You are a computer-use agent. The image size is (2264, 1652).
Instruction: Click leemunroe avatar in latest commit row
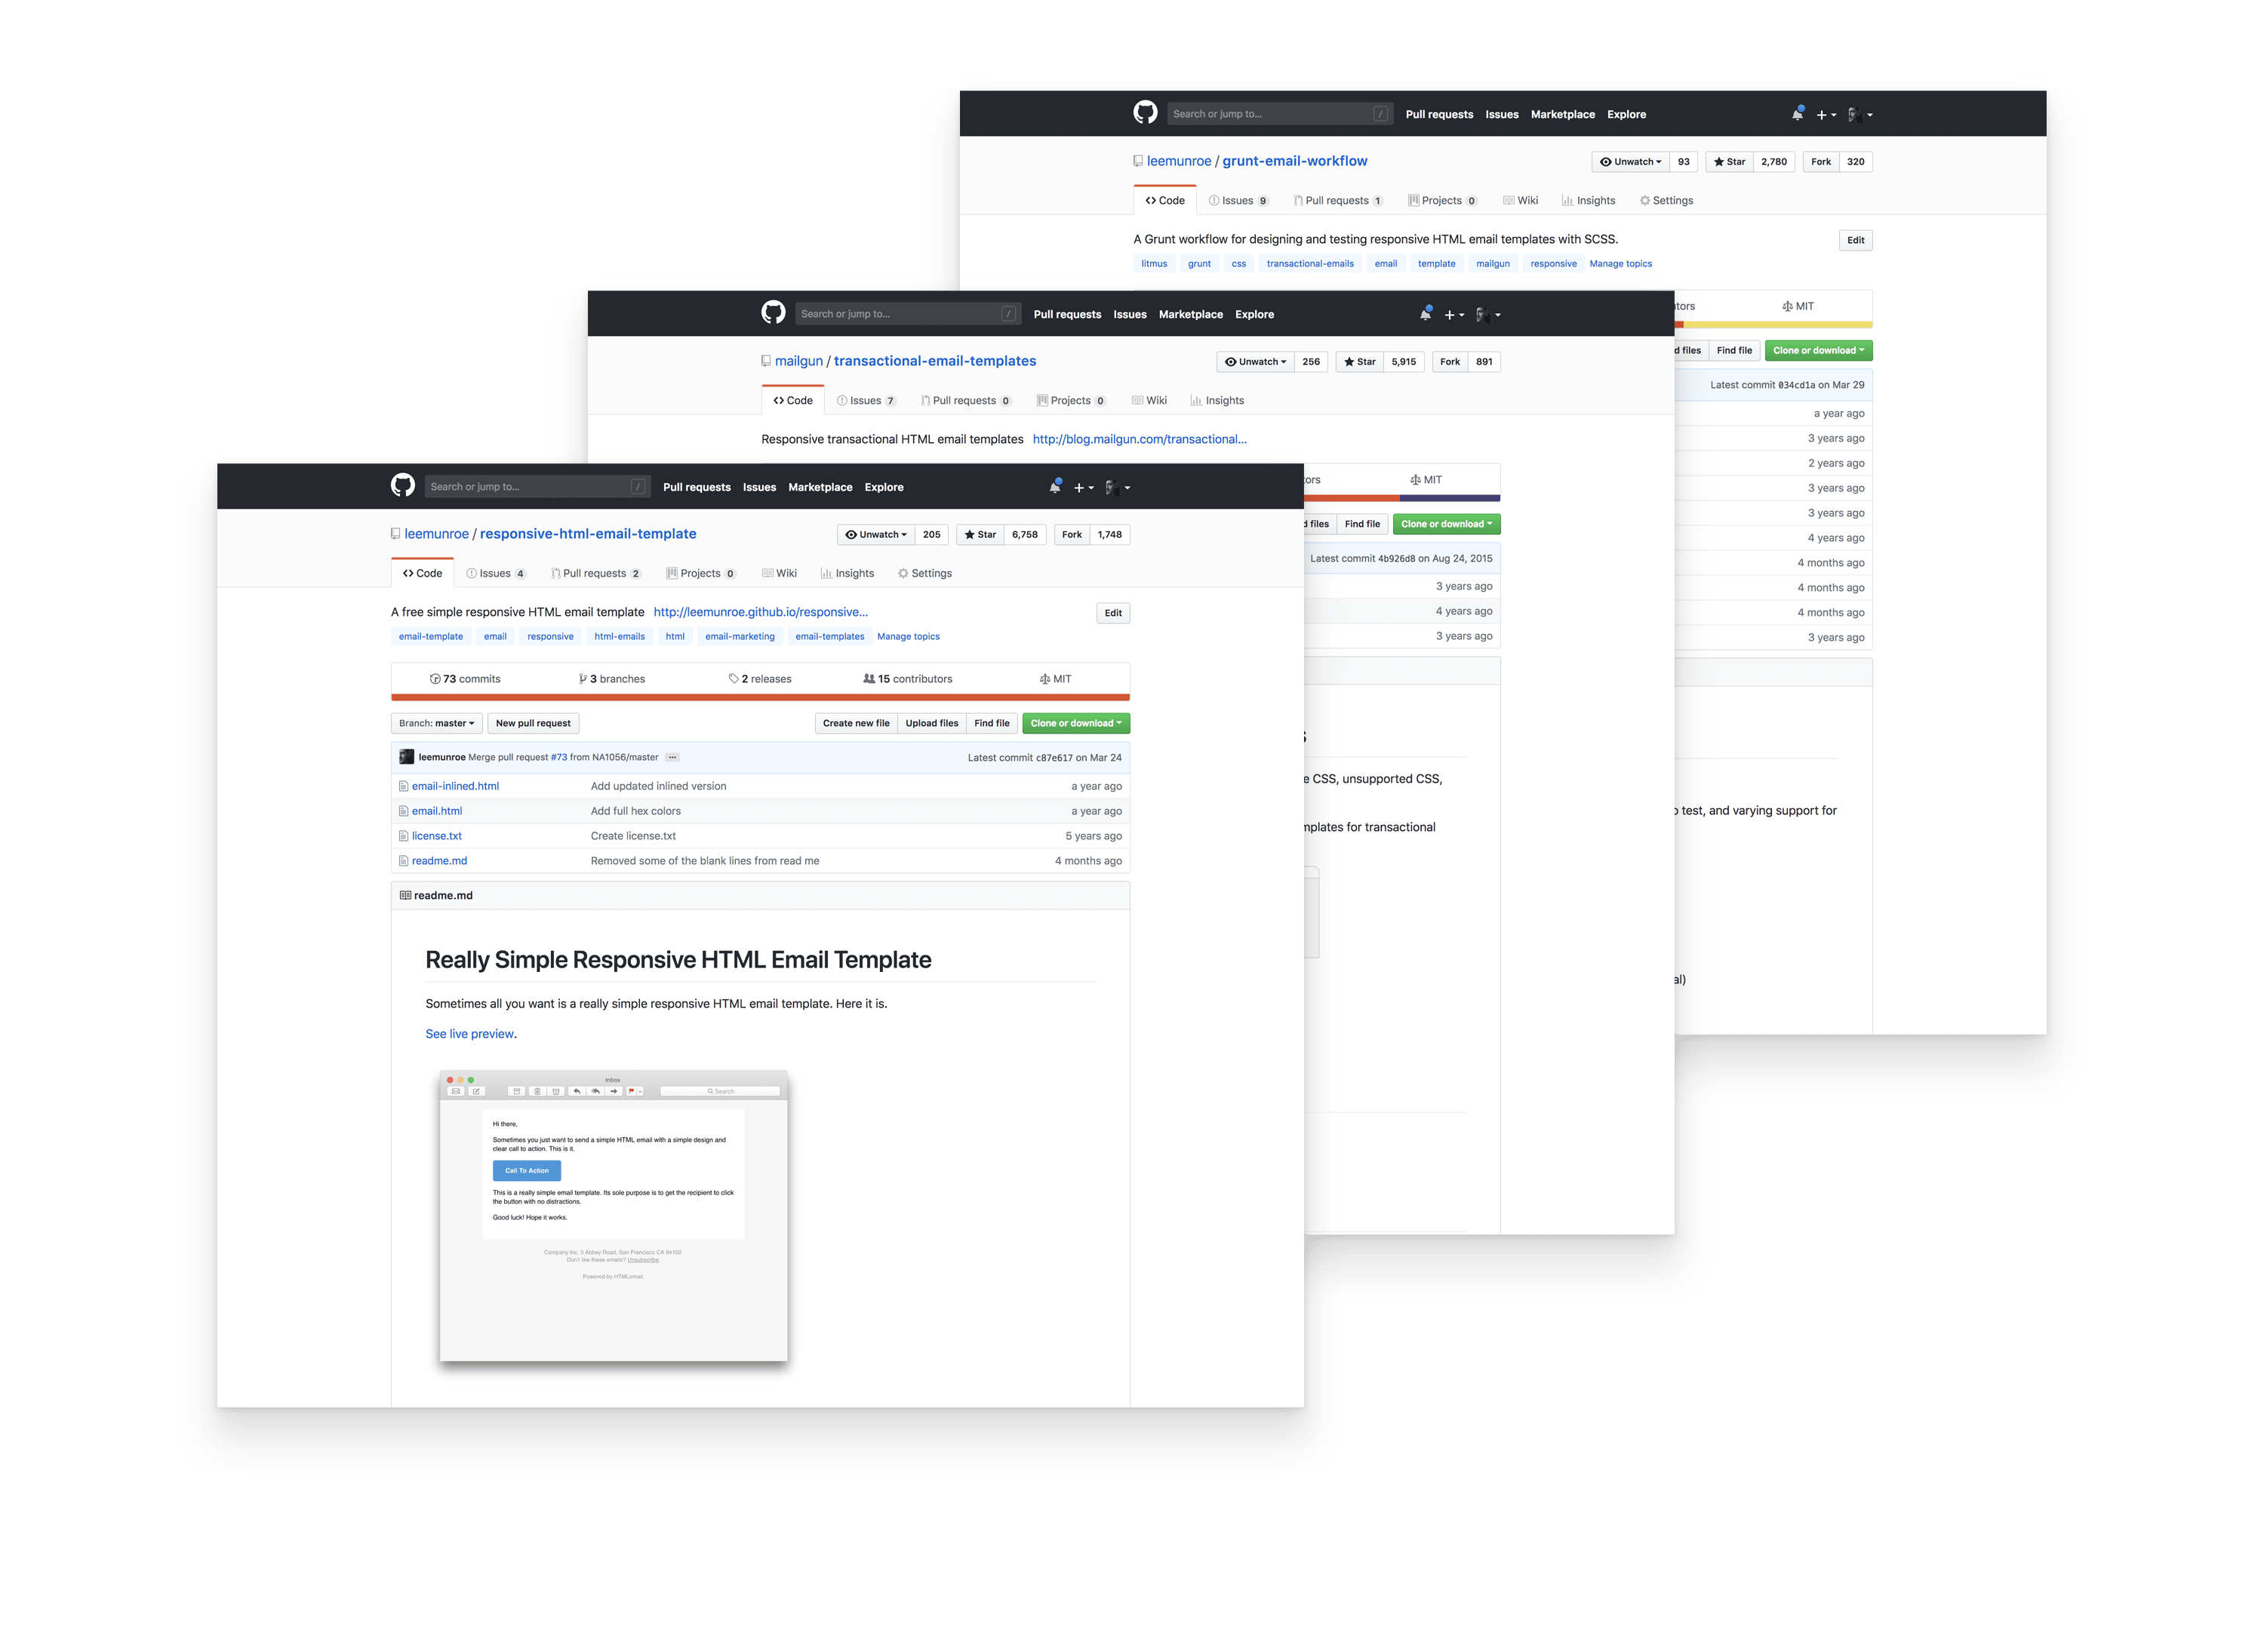(406, 757)
